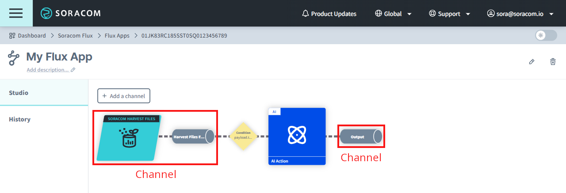Go to Soracom Flux breadcrumb

click(x=75, y=35)
